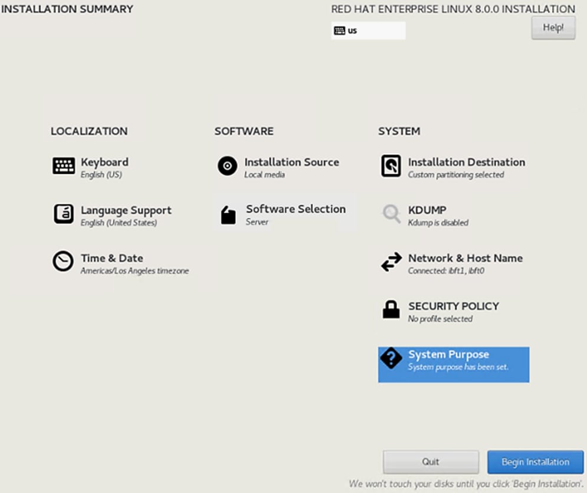Click the INSTALLATION SUMMARY title
Screen dimensions: 587x493
click(67, 9)
